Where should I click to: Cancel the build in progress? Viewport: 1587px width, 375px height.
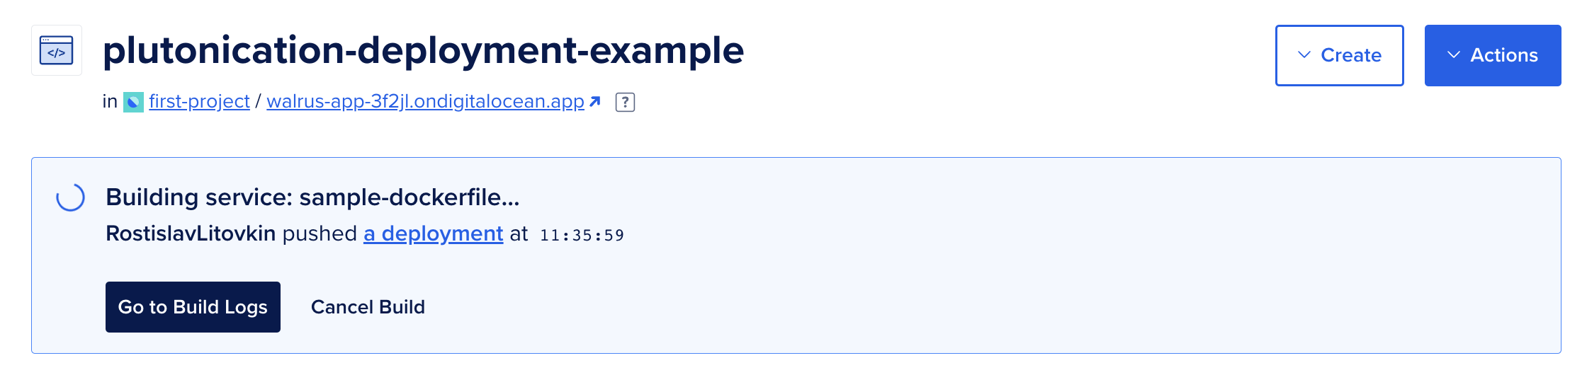pyautogui.click(x=368, y=307)
